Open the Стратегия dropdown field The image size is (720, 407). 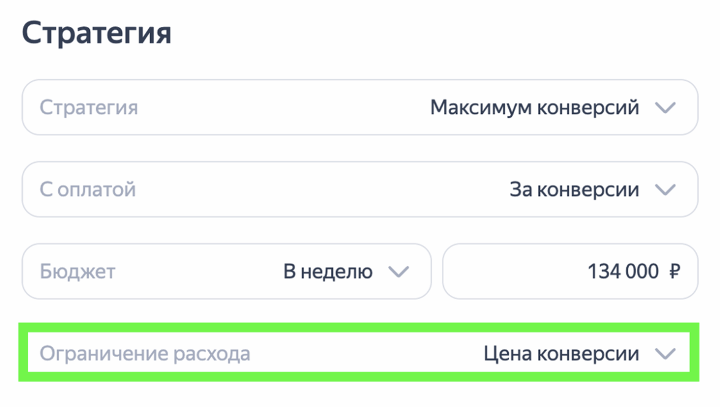tap(360, 108)
